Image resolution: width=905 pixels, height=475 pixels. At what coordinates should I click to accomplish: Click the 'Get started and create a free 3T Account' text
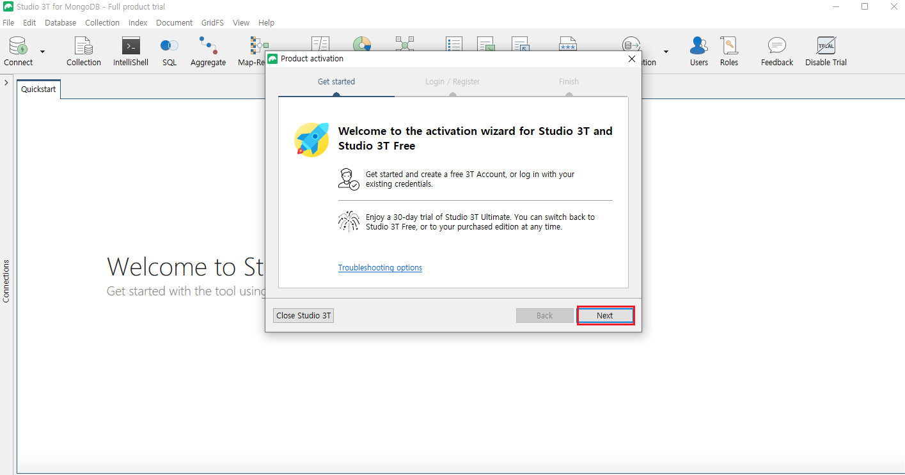pos(470,179)
